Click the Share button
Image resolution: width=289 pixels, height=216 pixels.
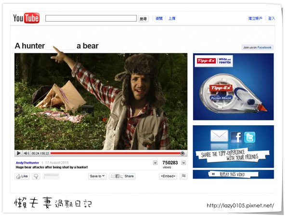click(122, 176)
